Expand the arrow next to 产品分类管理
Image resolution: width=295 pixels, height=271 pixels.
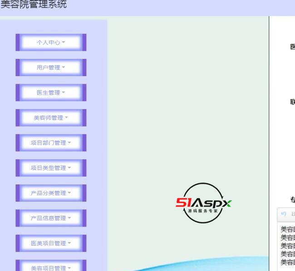pos(69,193)
